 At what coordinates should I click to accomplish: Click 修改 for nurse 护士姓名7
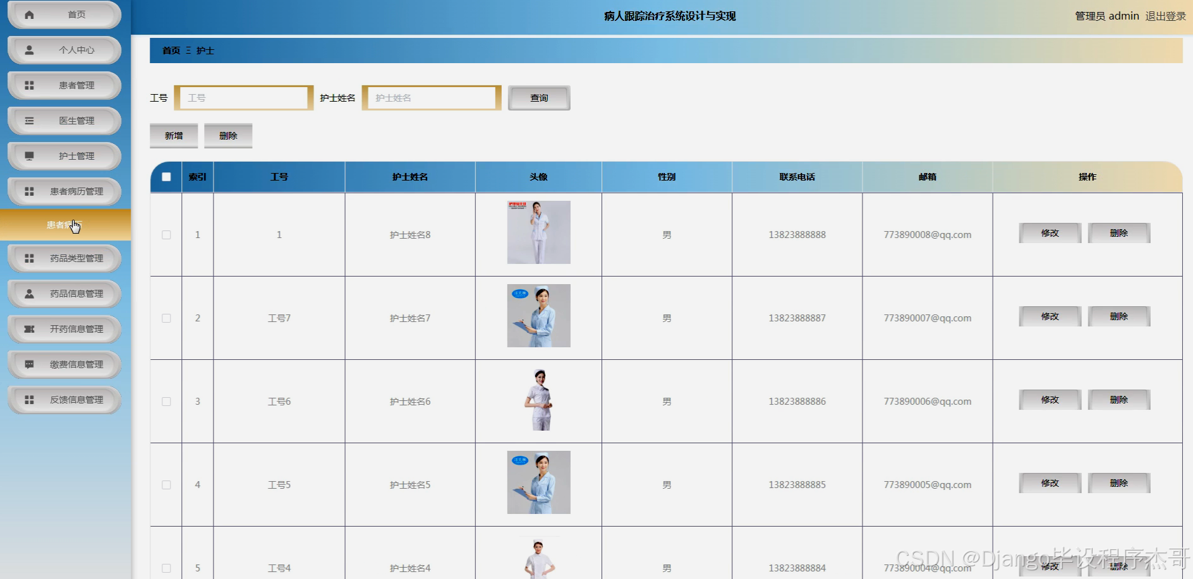tap(1050, 316)
